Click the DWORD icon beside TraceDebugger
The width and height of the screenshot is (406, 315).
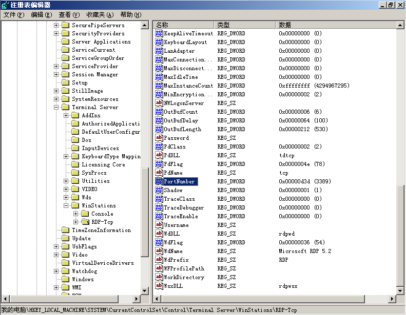click(159, 207)
